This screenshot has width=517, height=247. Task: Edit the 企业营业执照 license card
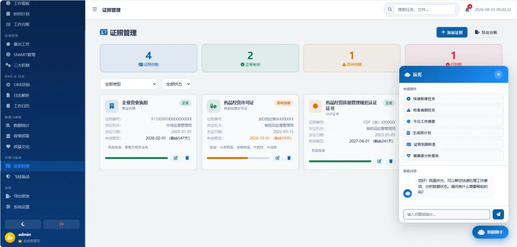176,158
